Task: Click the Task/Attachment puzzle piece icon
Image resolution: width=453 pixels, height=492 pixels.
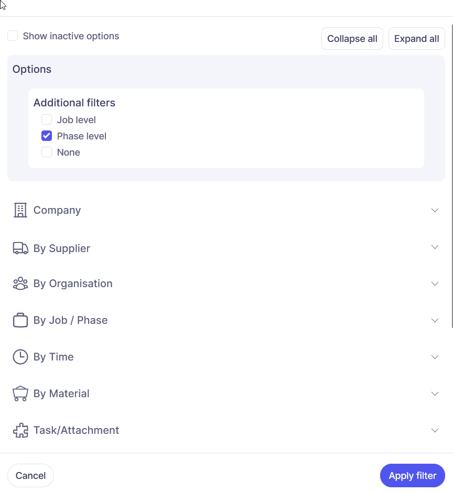Action: pos(20,430)
